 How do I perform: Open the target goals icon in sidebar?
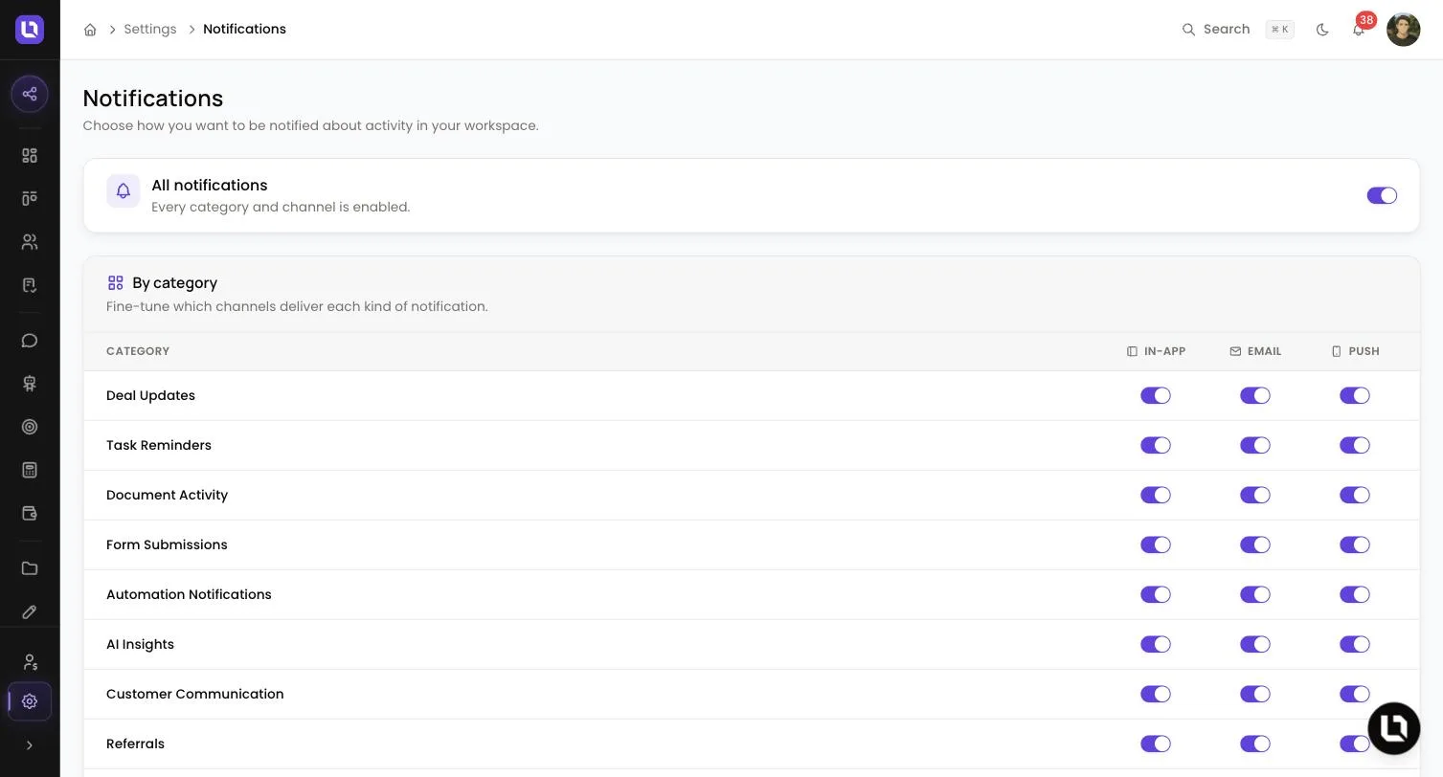30,427
